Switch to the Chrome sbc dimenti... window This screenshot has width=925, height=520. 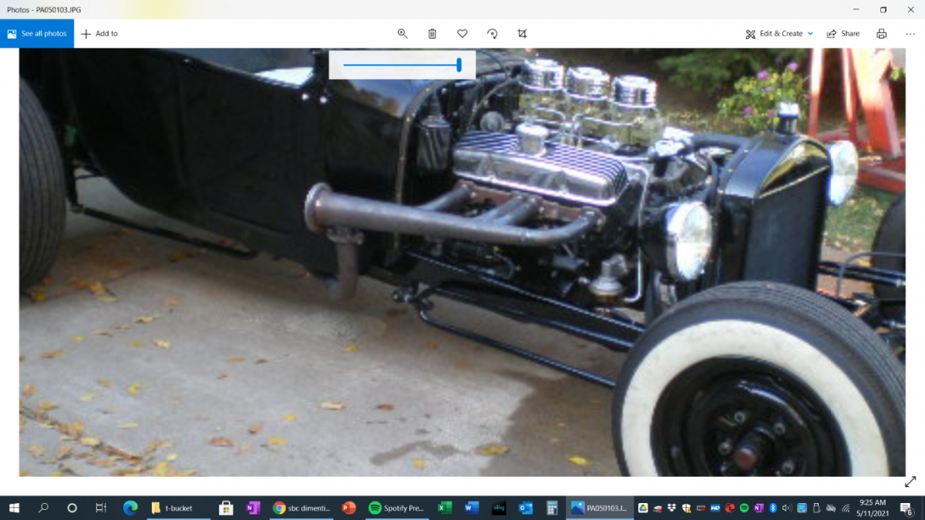[x=301, y=508]
